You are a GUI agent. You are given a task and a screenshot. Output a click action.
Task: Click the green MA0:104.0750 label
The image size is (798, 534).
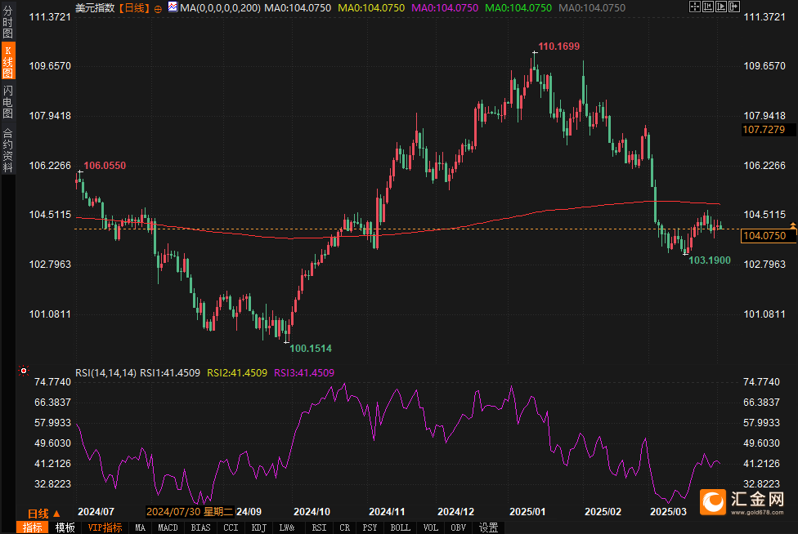click(x=518, y=8)
